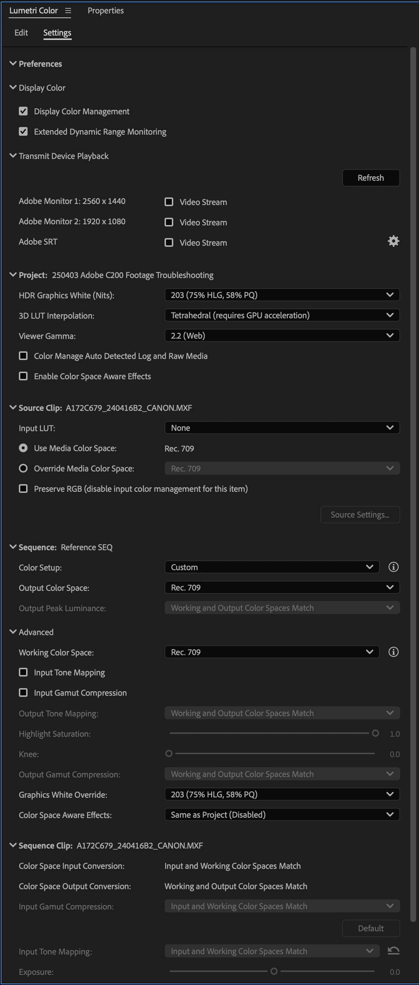Open HDR Graphics White (Nits) dropdown
Viewport: 419px width, 985px height.
point(282,295)
